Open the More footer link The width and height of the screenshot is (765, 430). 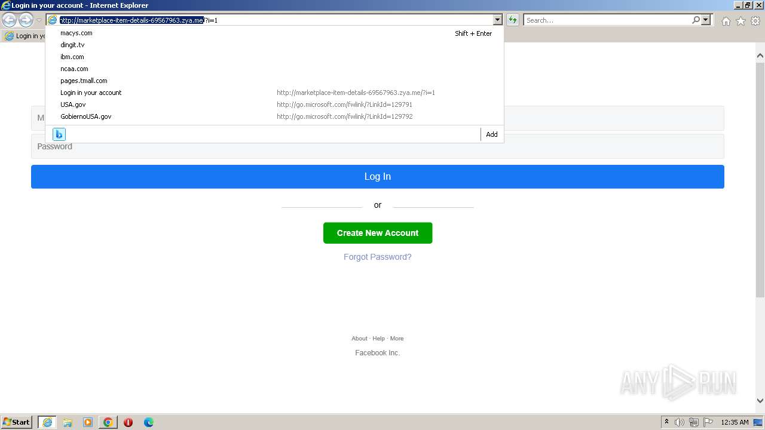tap(397, 338)
